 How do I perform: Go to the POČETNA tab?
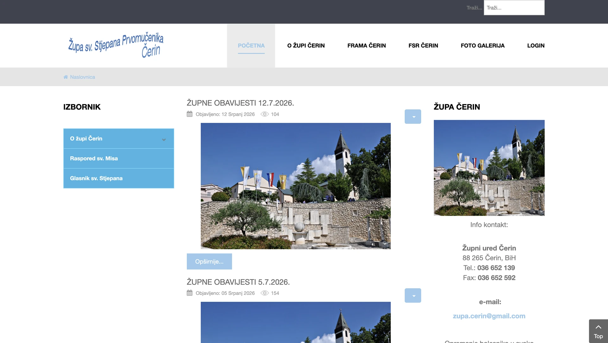[251, 46]
